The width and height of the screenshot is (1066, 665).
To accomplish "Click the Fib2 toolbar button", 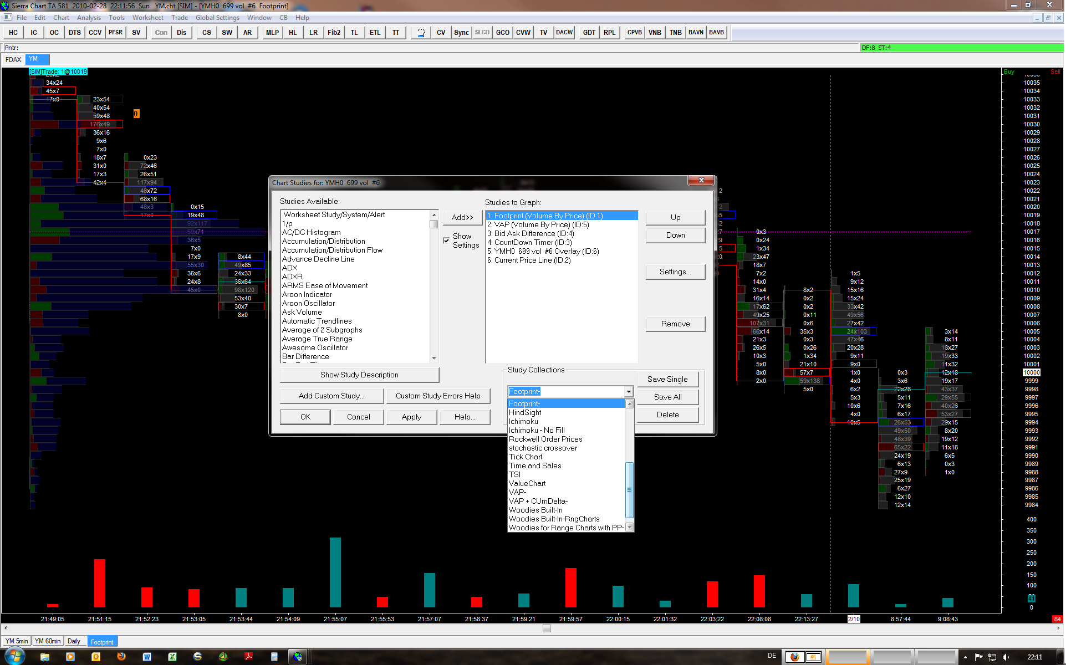I will click(x=334, y=33).
